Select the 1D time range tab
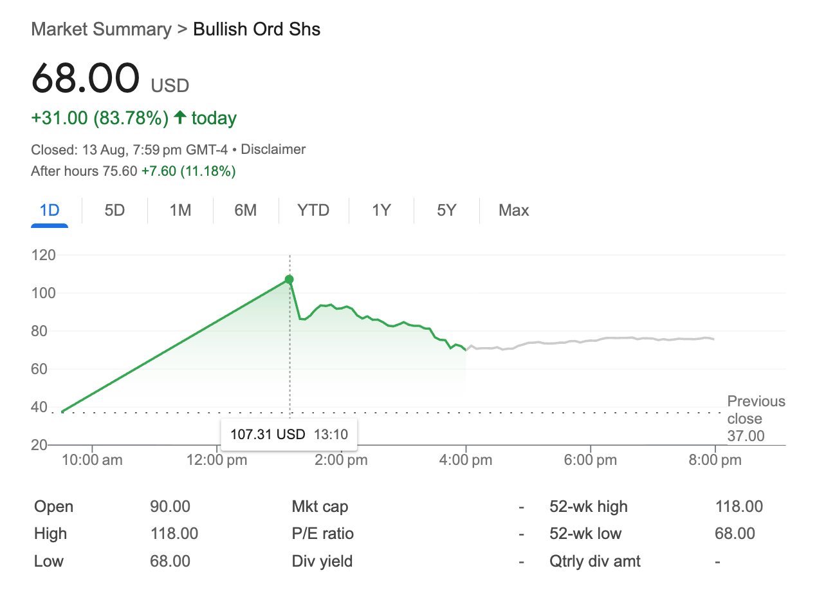This screenshot has width=826, height=595. click(50, 211)
